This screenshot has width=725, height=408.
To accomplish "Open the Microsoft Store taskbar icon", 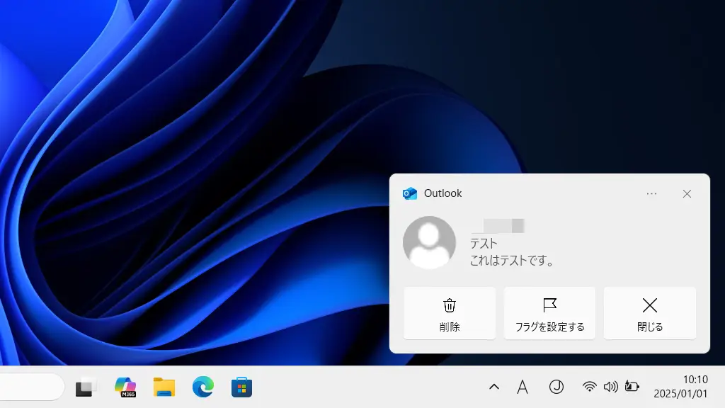I will pyautogui.click(x=241, y=387).
